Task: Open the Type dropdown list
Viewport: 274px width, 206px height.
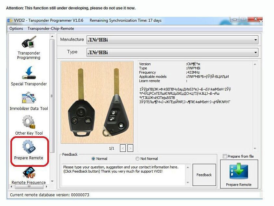Action: [256, 52]
